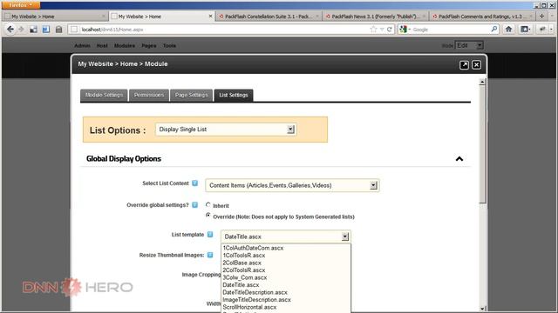Show help for Override global settings
Screen dimensions: 558x313
tap(194, 205)
